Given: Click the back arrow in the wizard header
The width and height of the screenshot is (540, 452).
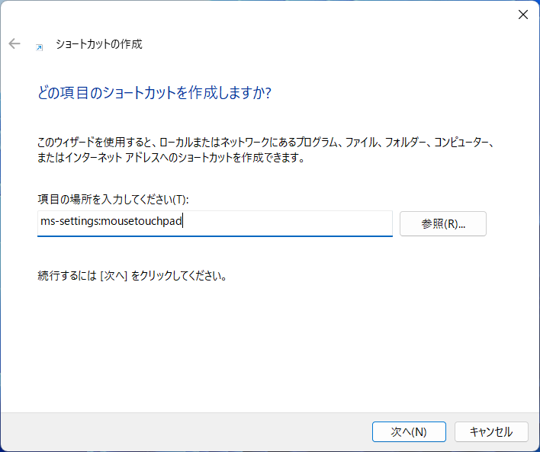Looking at the screenshot, I should click(x=14, y=43).
